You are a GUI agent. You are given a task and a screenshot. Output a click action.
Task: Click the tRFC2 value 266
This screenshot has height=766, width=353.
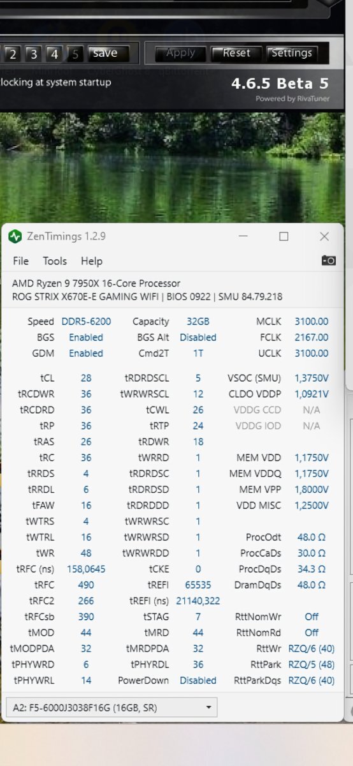click(x=86, y=601)
